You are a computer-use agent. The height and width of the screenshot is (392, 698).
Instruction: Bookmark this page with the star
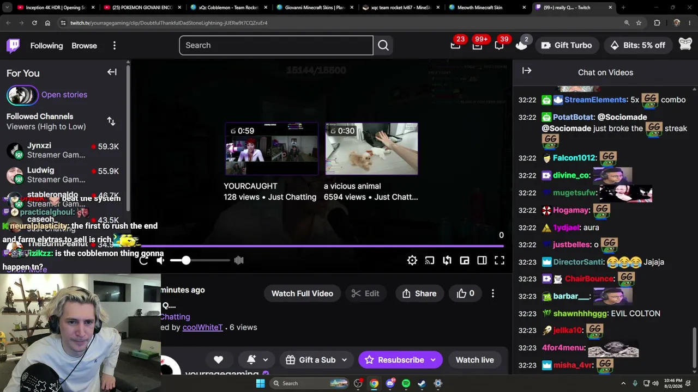tap(639, 23)
